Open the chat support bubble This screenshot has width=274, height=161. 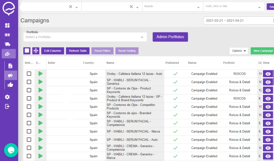click(11, 150)
